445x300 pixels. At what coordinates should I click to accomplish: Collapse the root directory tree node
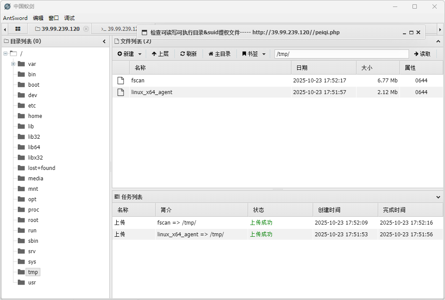tap(5, 53)
